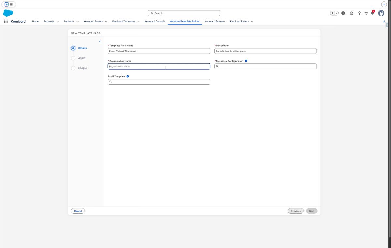Click the pencil icon to edit navigation
This screenshot has width=391, height=248.
(384, 21)
